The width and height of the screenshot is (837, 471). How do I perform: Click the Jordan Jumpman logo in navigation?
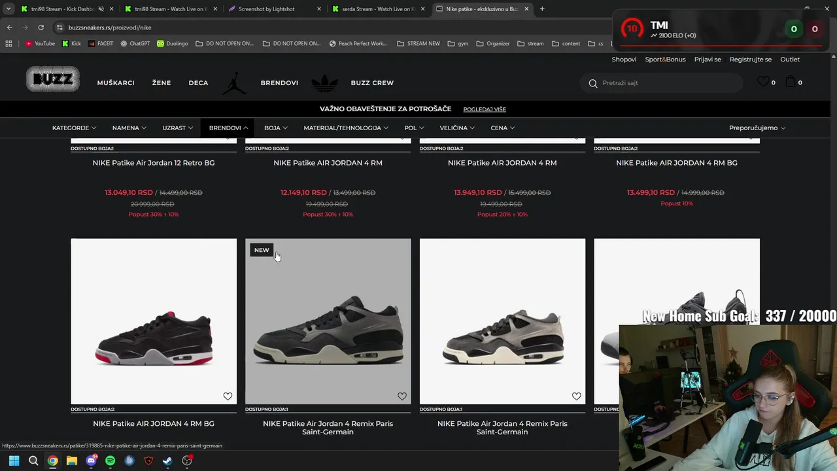click(x=235, y=82)
